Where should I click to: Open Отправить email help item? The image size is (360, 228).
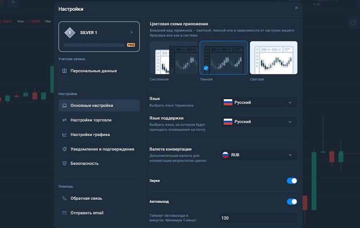coord(99,213)
